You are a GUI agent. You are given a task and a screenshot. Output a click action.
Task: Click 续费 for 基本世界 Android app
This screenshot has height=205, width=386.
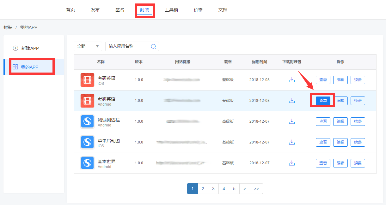click(x=358, y=163)
